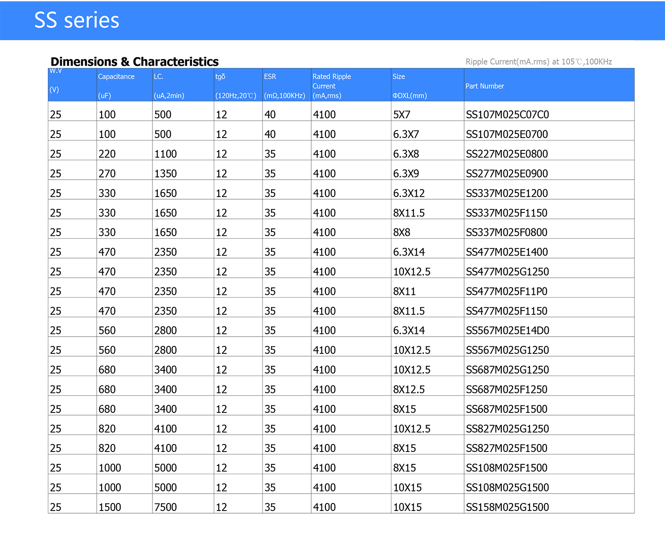
Task: Click capacitance 560 in the SS567M025E14D0 row
Action: 107,330
